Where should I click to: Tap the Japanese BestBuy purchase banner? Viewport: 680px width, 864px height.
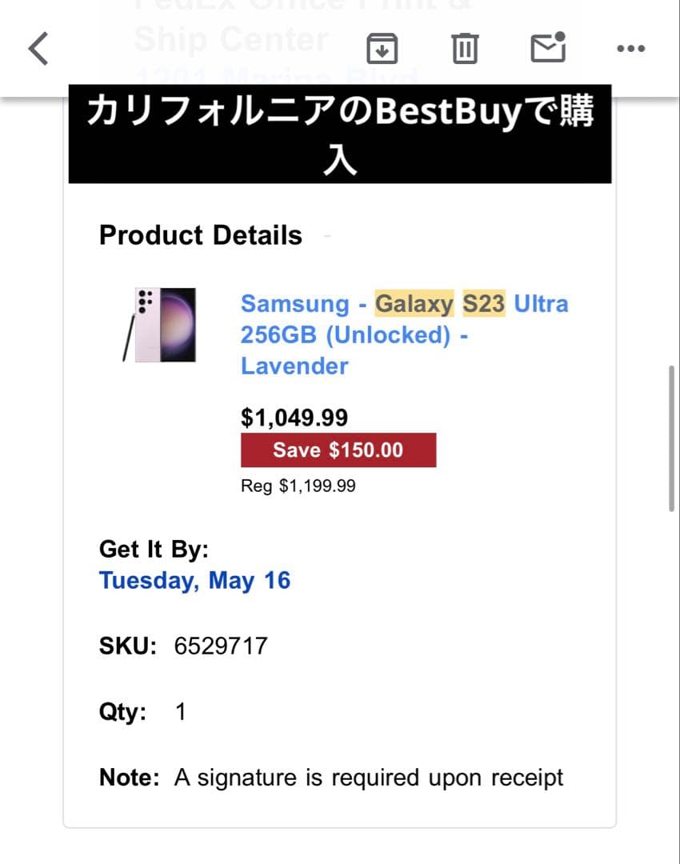click(340, 132)
